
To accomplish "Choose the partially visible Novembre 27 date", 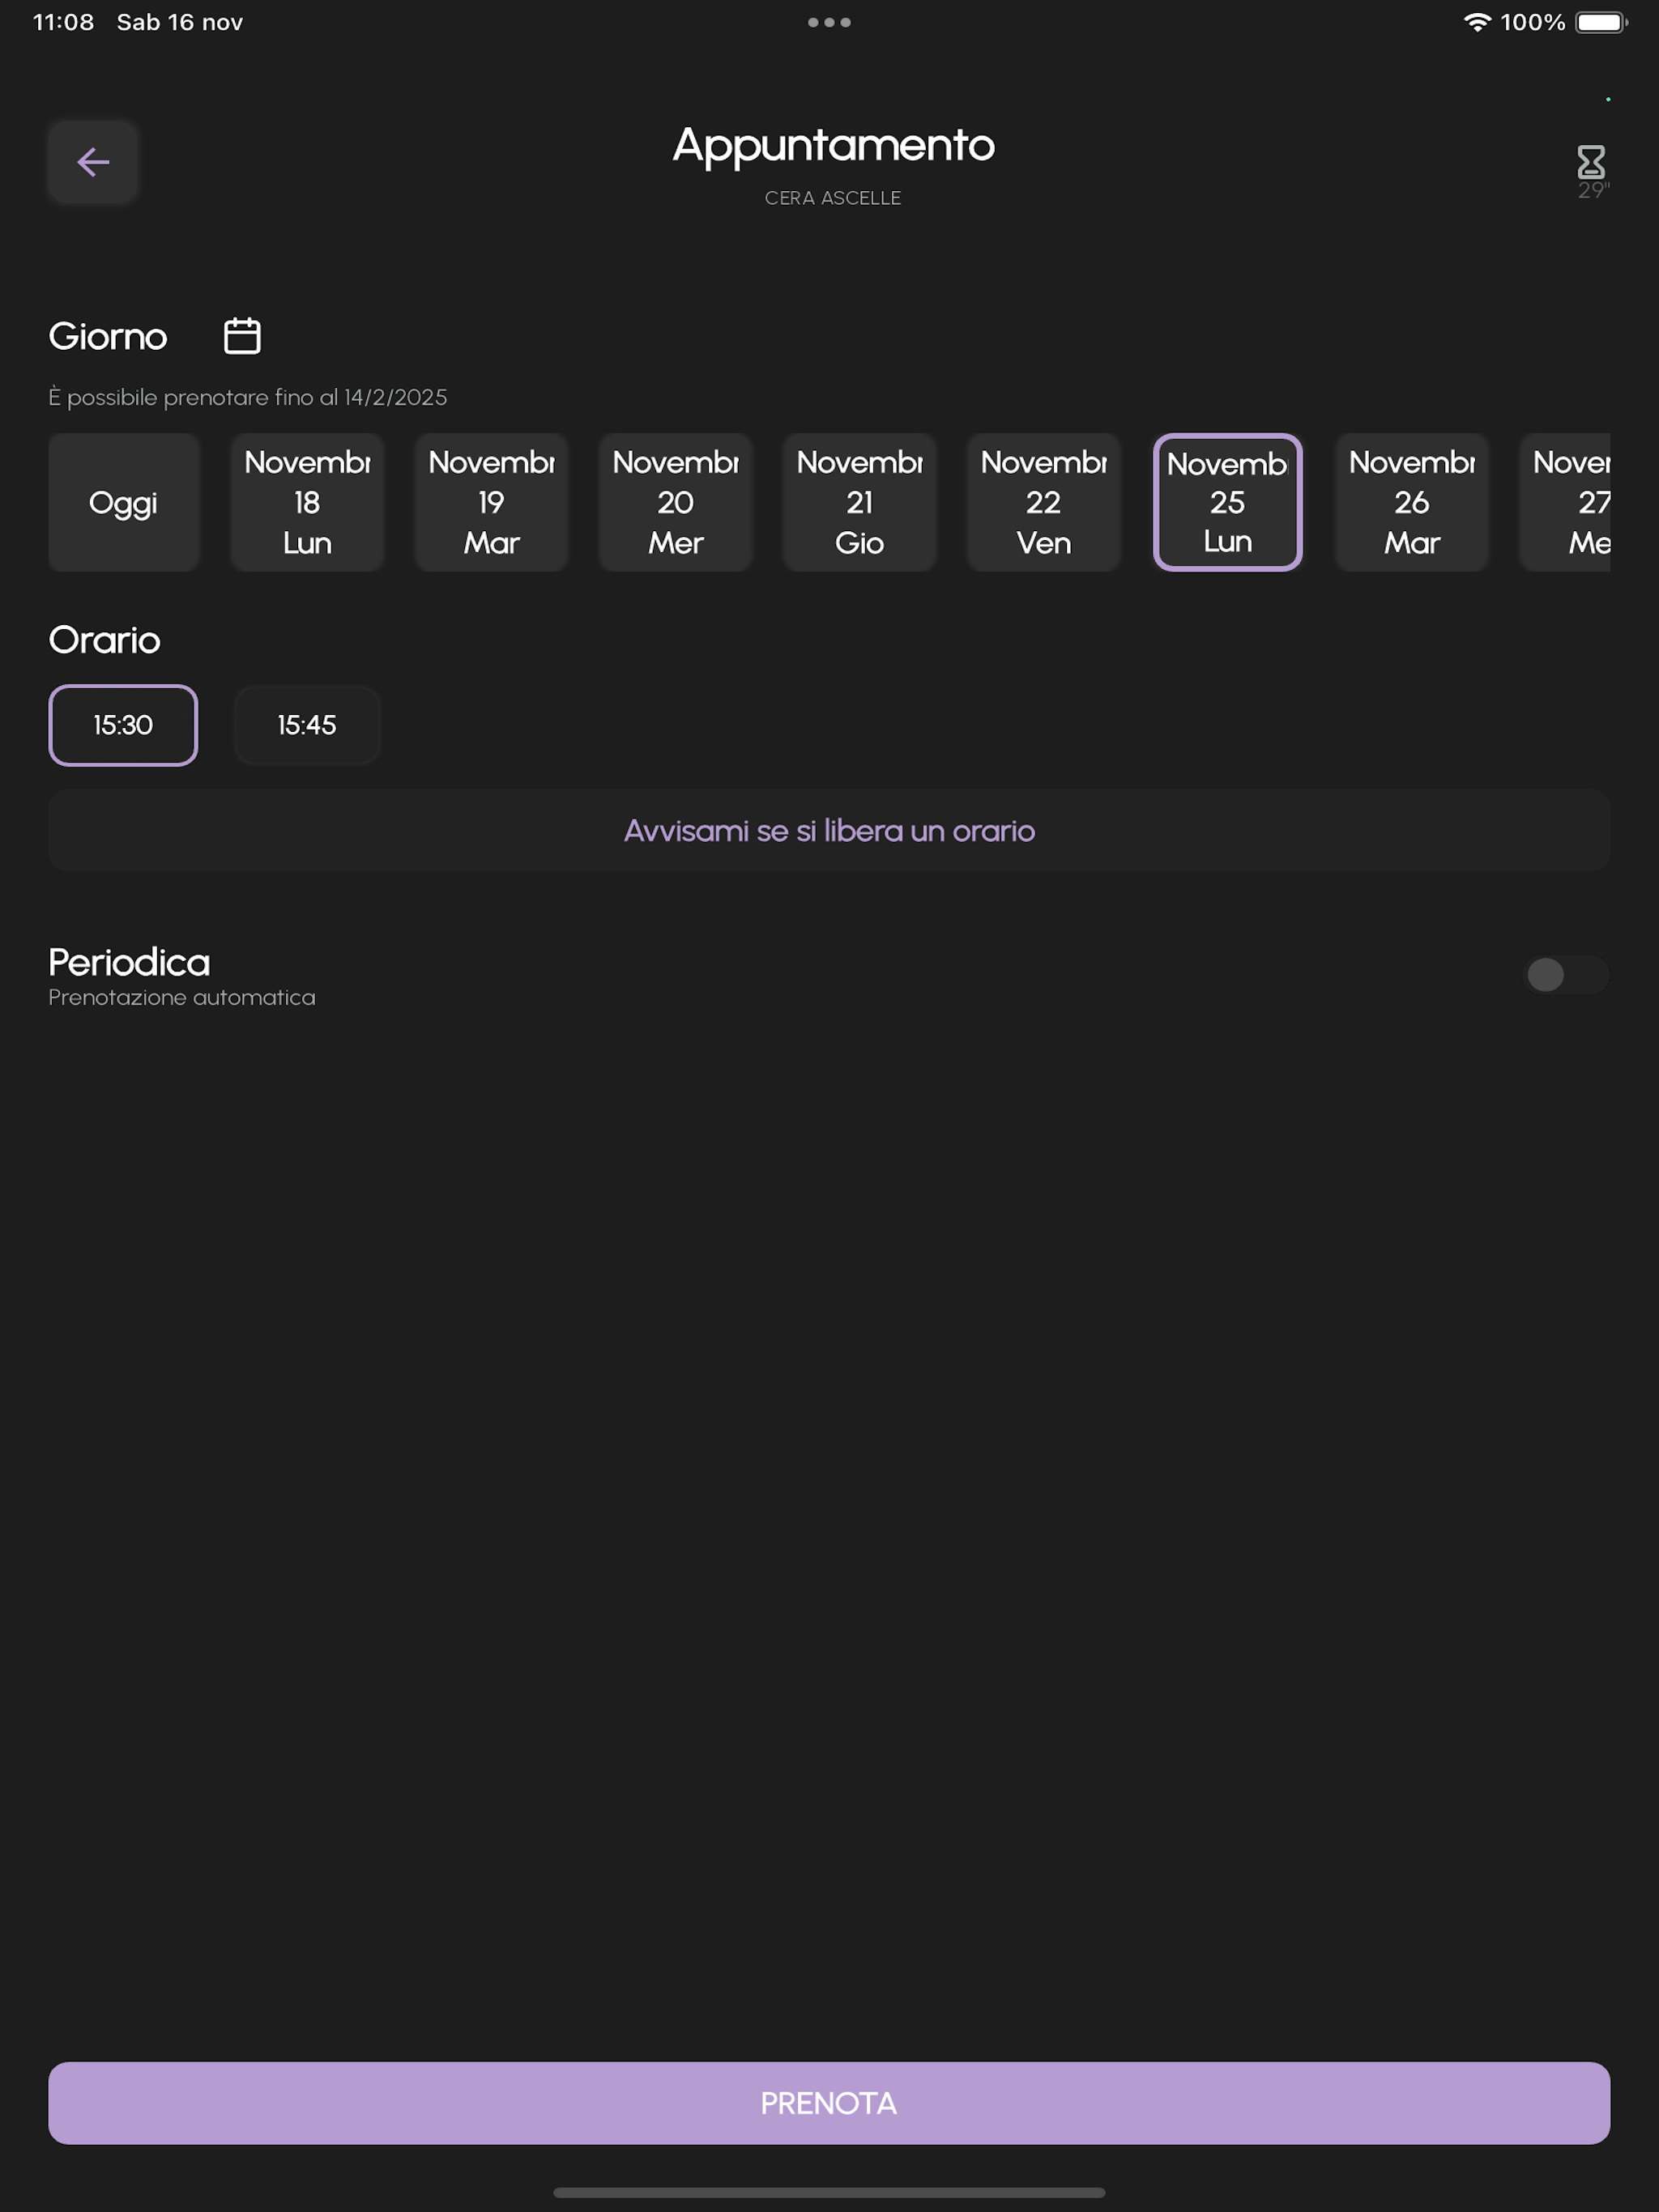I will 1565,502.
